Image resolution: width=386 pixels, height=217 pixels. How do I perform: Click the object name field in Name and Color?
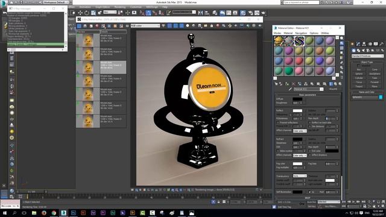pos(365,97)
